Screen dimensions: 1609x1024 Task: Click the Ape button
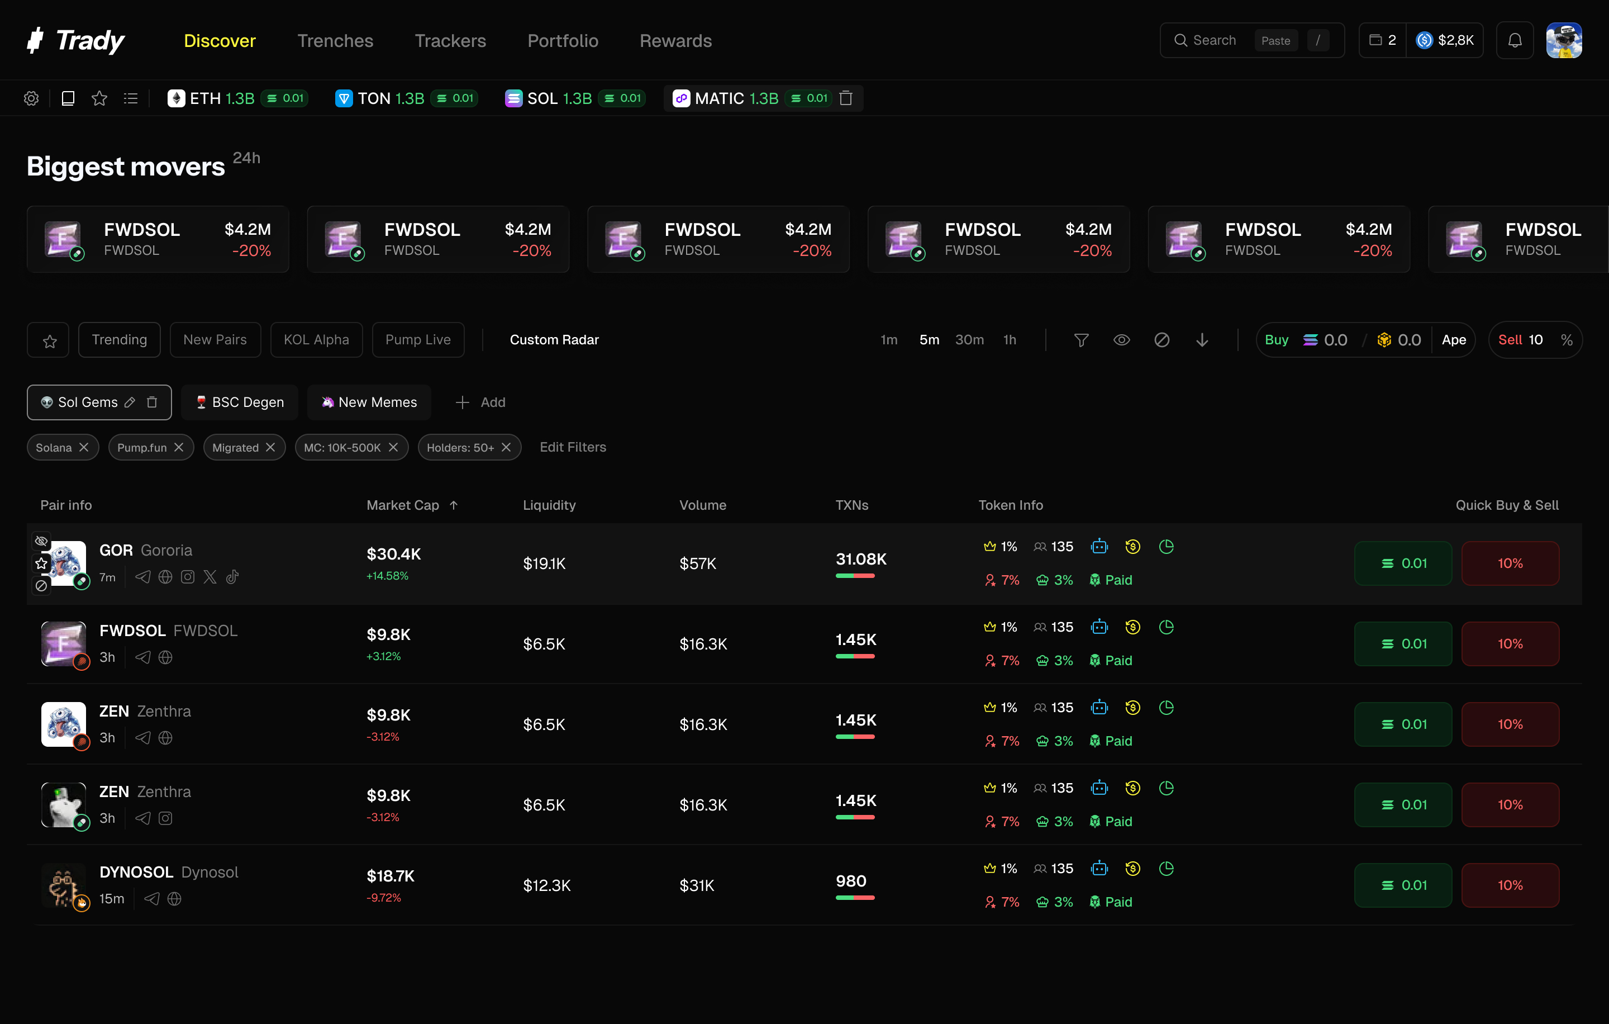(x=1454, y=340)
